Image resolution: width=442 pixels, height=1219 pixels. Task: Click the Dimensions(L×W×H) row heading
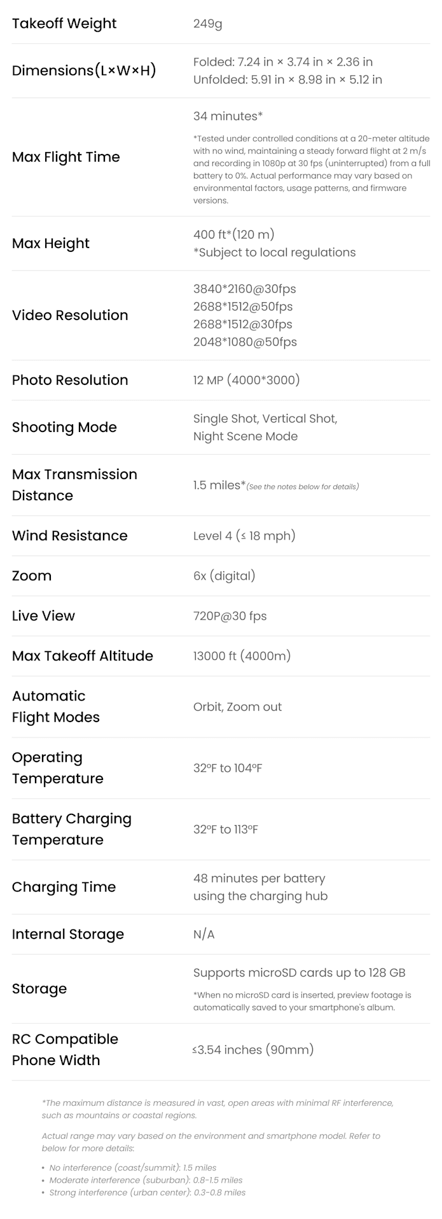point(84,70)
